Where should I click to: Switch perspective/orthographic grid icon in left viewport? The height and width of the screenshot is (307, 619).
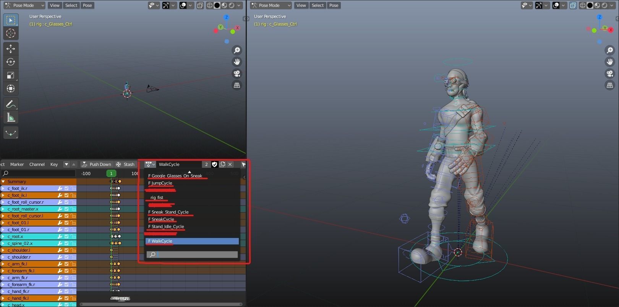[x=237, y=85]
